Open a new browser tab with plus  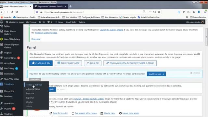click(x=71, y=6)
